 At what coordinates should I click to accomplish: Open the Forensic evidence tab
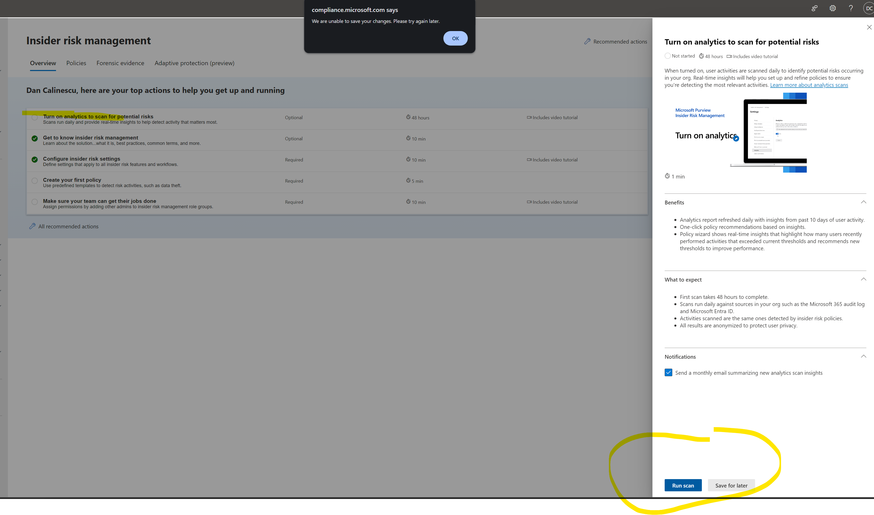(x=120, y=63)
